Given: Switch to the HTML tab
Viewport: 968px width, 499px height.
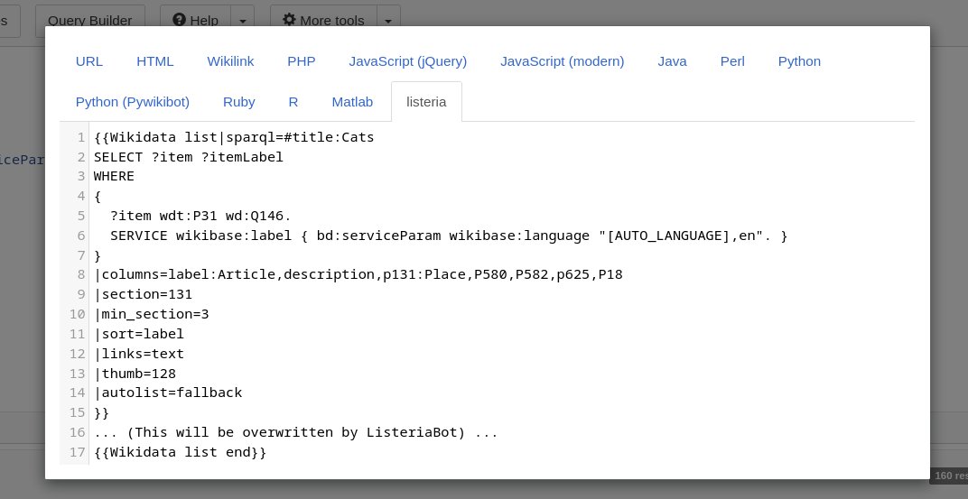Looking at the screenshot, I should (x=155, y=61).
